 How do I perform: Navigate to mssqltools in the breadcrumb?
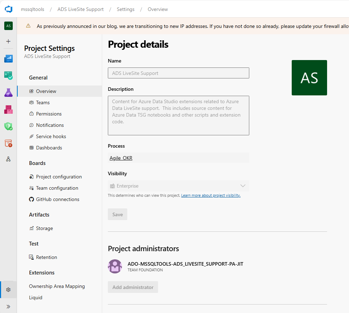[32, 9]
